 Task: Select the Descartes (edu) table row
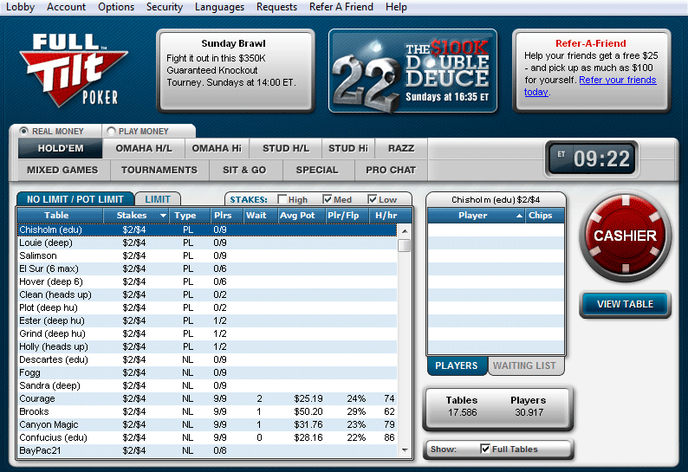207,359
